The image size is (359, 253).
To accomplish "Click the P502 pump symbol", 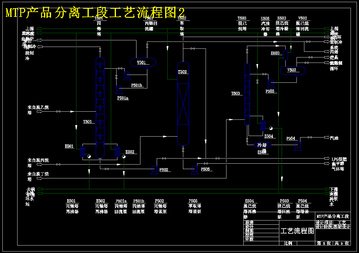I will point(154,170).
